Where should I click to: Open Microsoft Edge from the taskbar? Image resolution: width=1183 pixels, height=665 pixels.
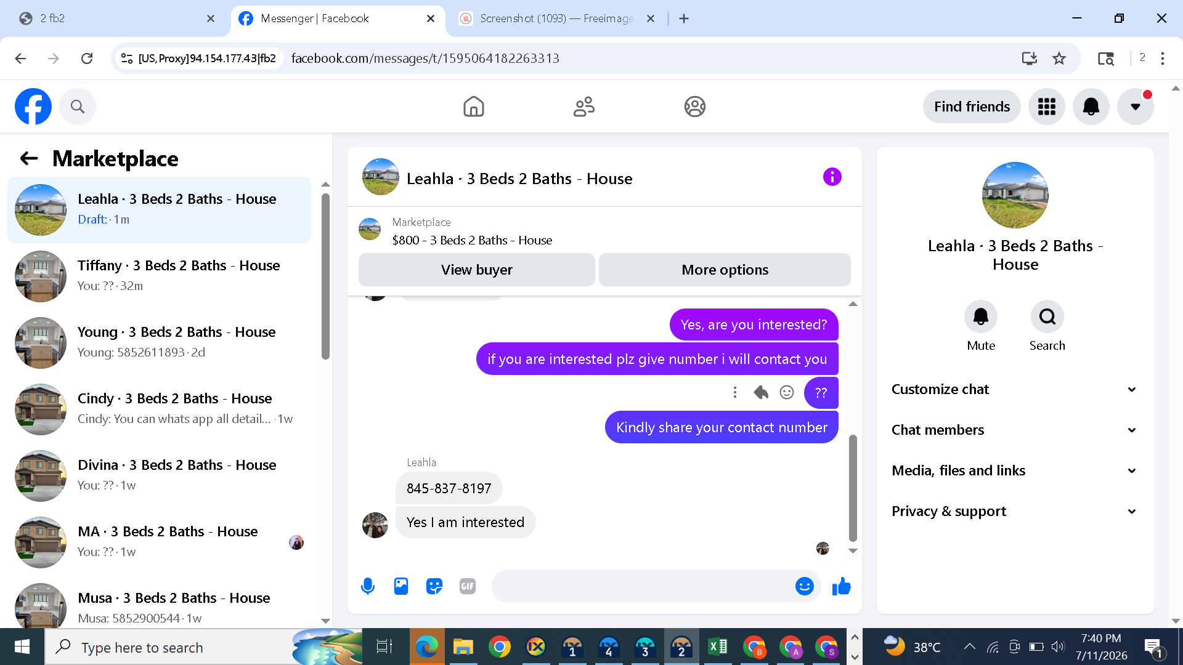tap(426, 647)
